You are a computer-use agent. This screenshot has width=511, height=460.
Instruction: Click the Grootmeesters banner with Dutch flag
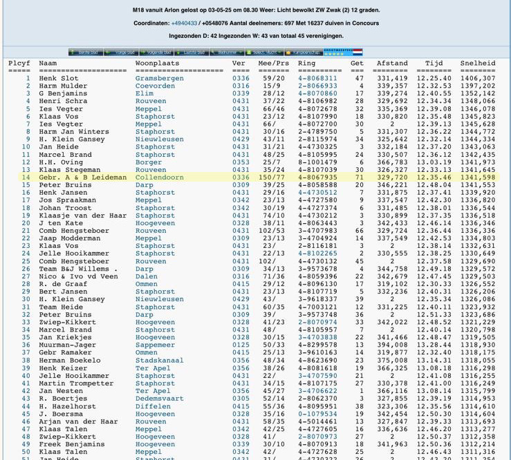(343, 52)
